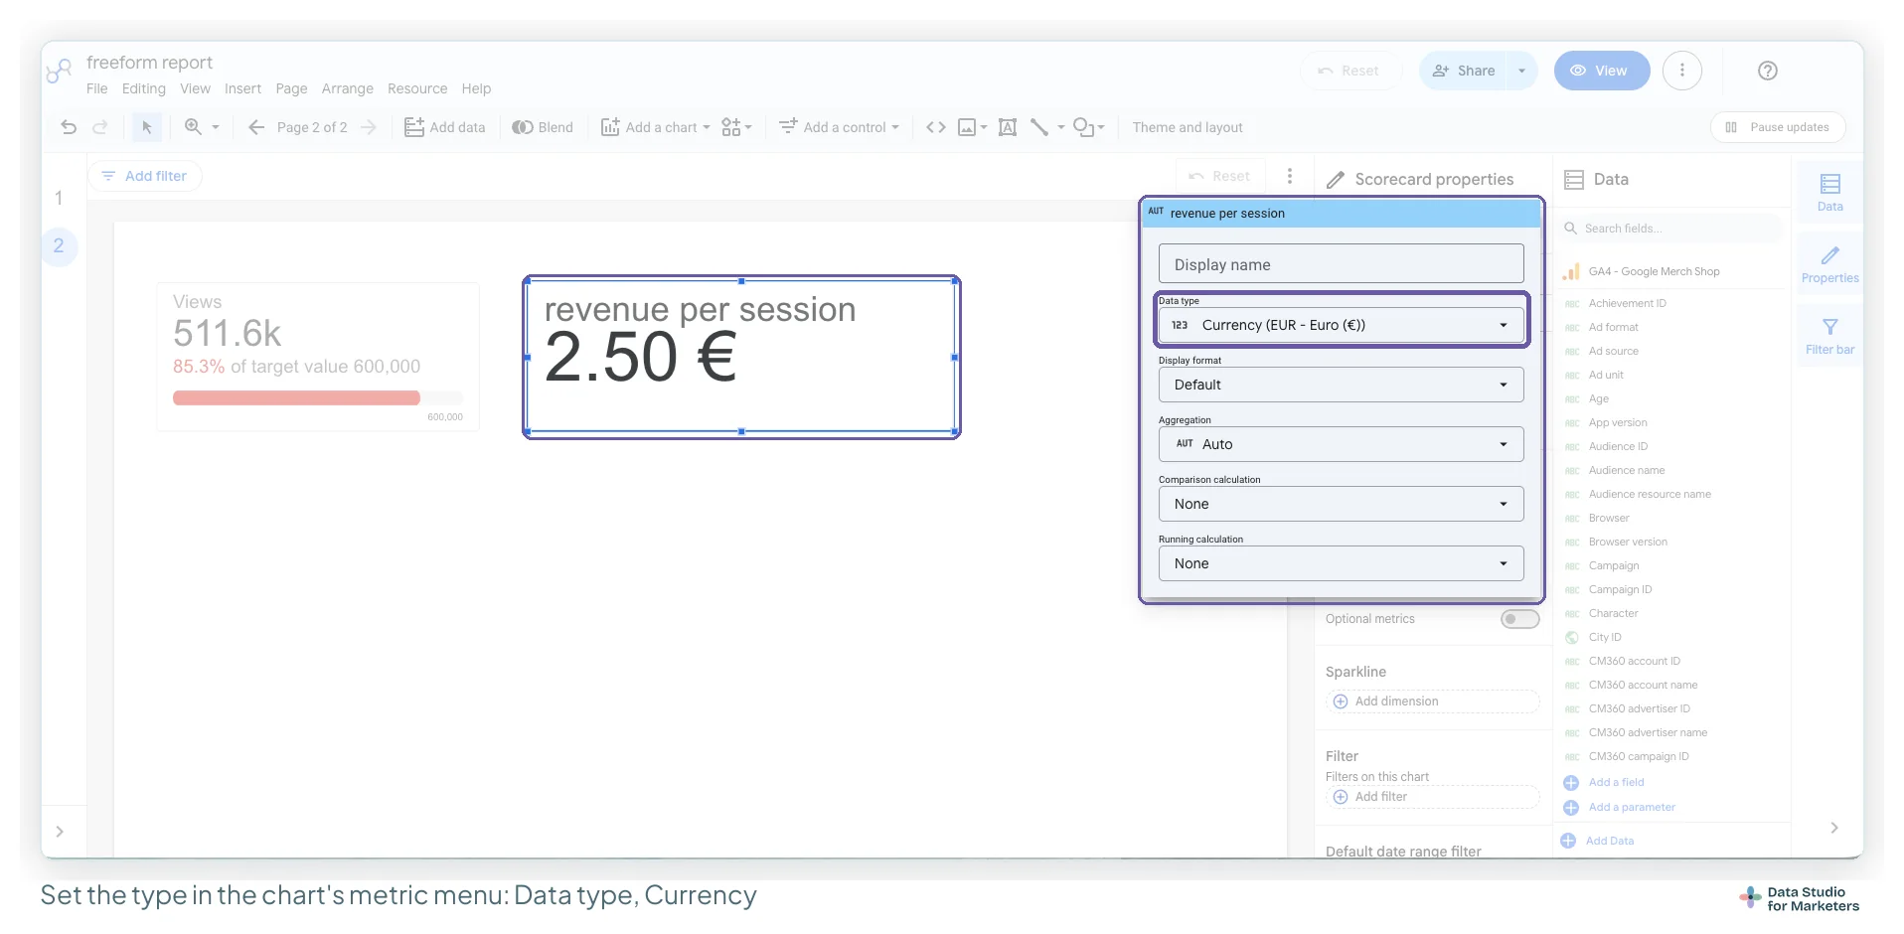Viewport: 1904px width, 934px height.
Task: Open the zoom magnifier tool
Action: click(194, 127)
